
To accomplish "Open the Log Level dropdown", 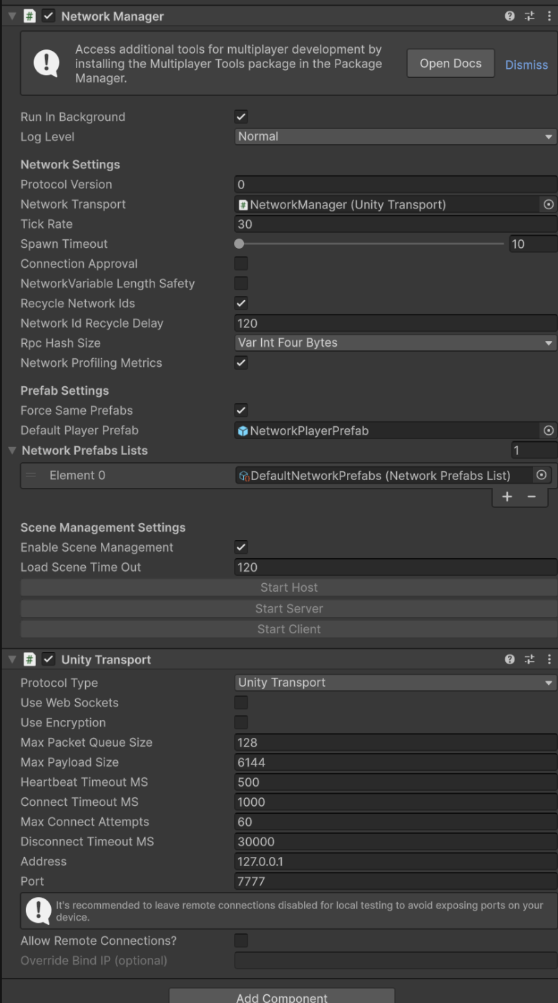I will tap(396, 137).
